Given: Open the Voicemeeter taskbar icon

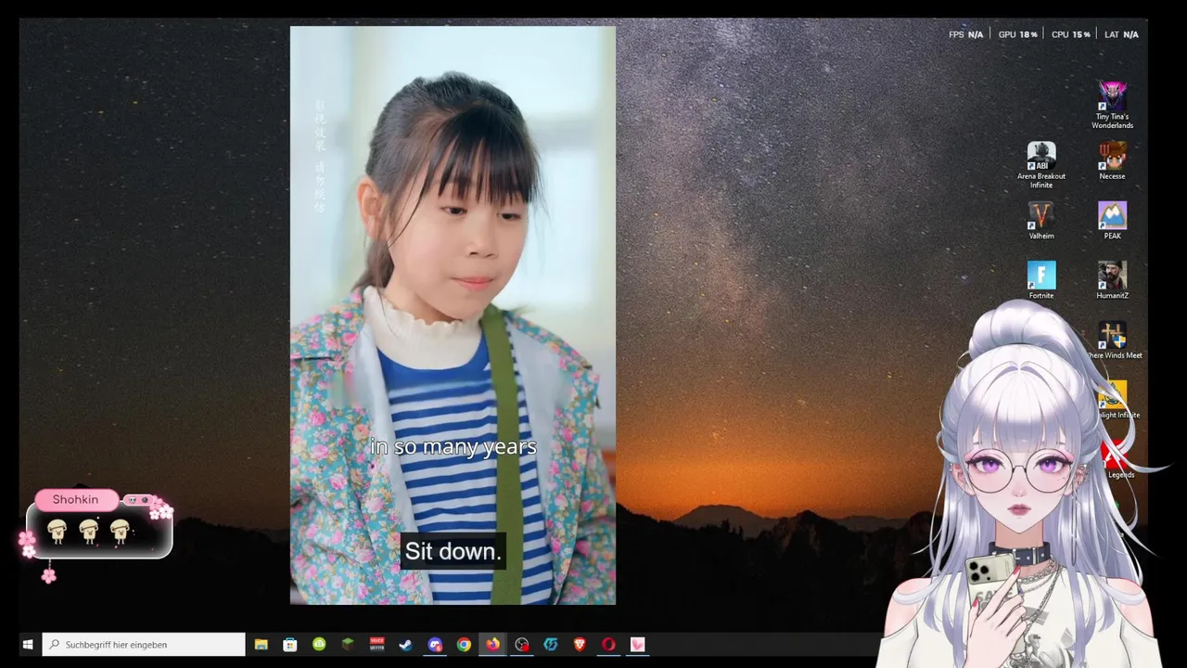Looking at the screenshot, I should (x=377, y=644).
